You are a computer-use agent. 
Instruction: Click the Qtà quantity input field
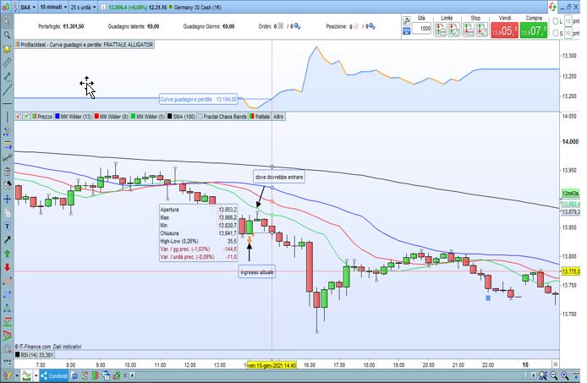tap(422, 29)
